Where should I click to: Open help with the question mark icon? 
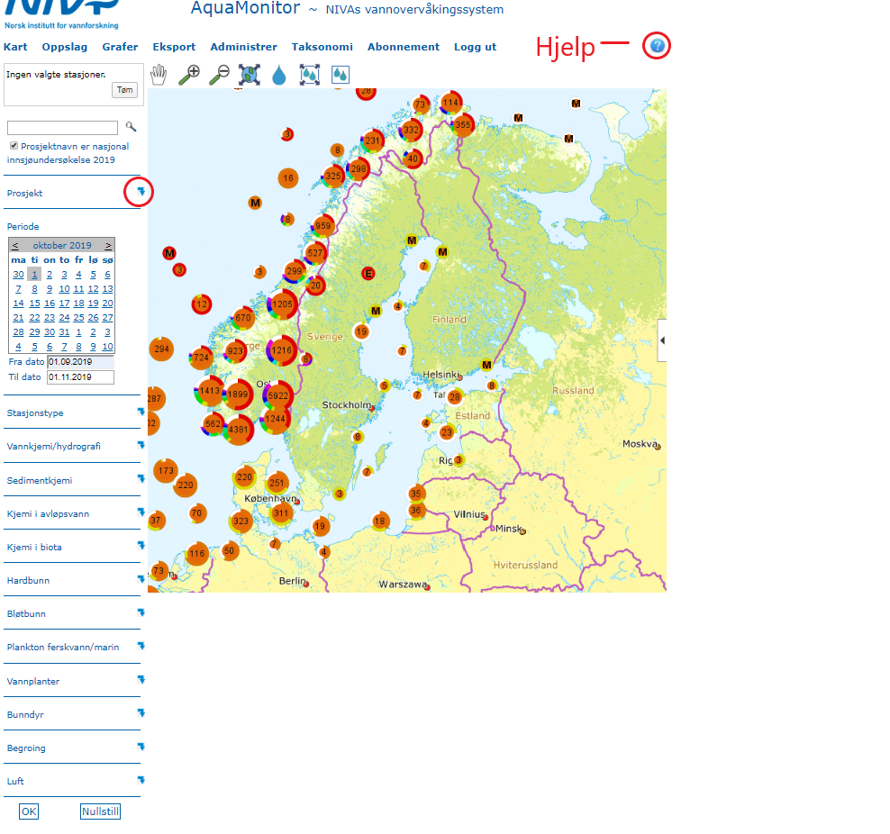click(657, 45)
